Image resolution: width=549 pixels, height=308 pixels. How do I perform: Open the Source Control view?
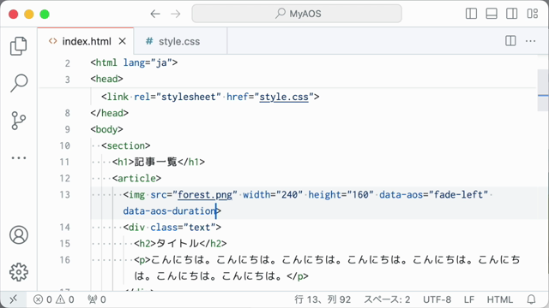point(19,121)
